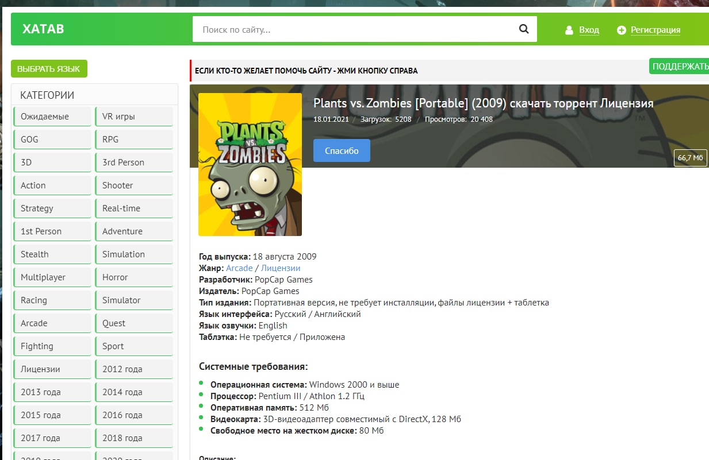Select the Sport category
The height and width of the screenshot is (460, 709).
pos(134,346)
